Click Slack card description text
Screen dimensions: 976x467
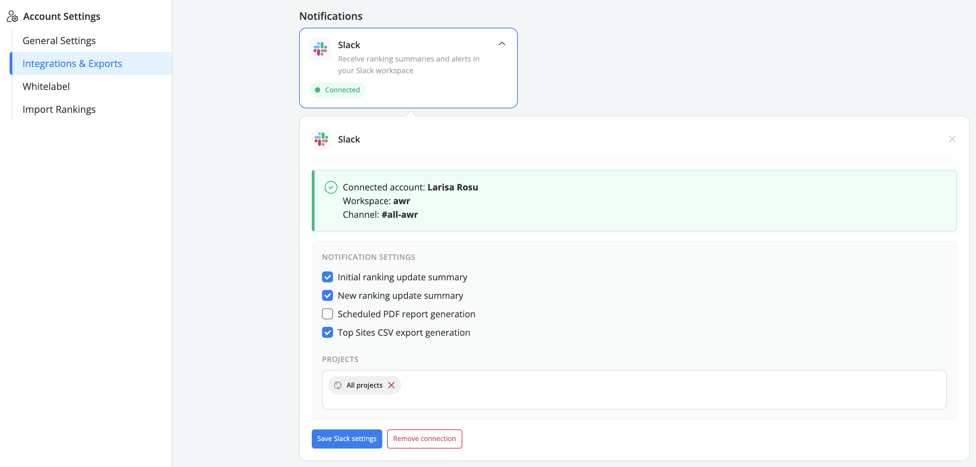tap(409, 65)
